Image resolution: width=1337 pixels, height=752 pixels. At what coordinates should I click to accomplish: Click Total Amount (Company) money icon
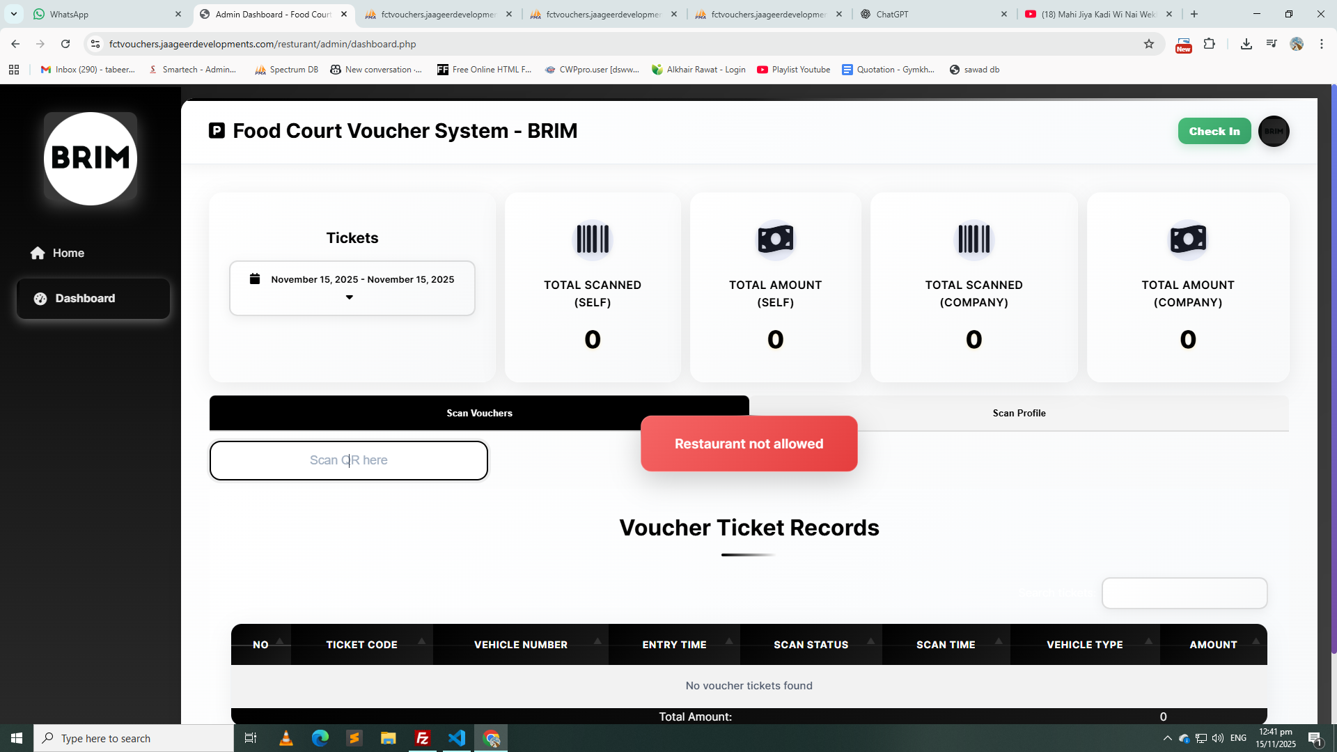point(1187,240)
